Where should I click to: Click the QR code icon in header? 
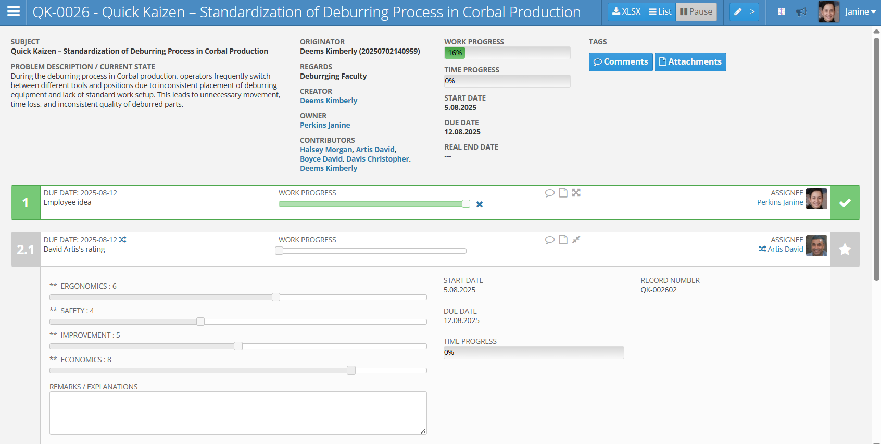tap(781, 11)
